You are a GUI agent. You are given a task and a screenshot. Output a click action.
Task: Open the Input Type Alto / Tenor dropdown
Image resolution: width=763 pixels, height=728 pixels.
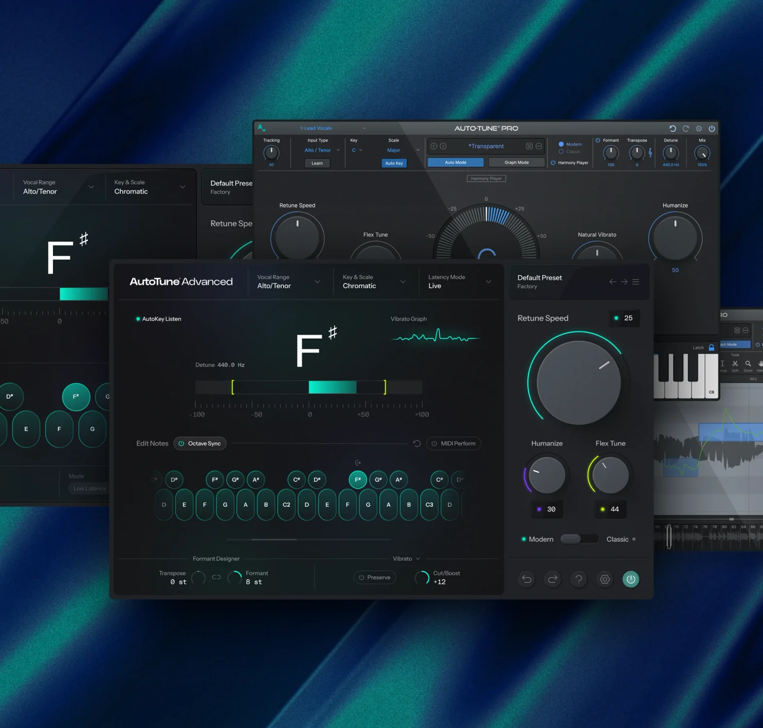(322, 150)
